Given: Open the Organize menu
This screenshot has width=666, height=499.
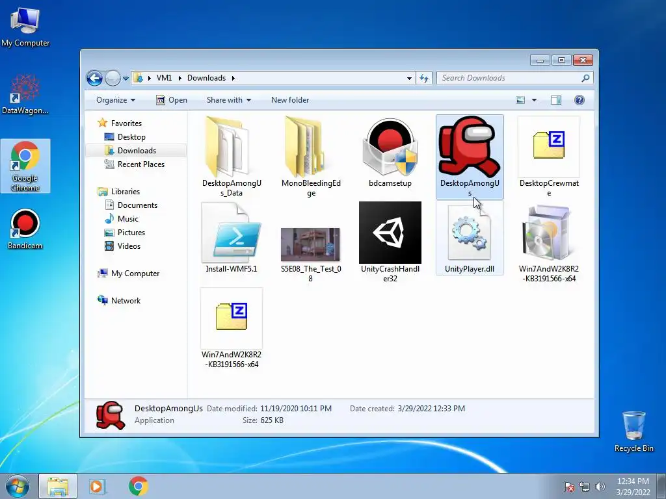Looking at the screenshot, I should point(116,100).
